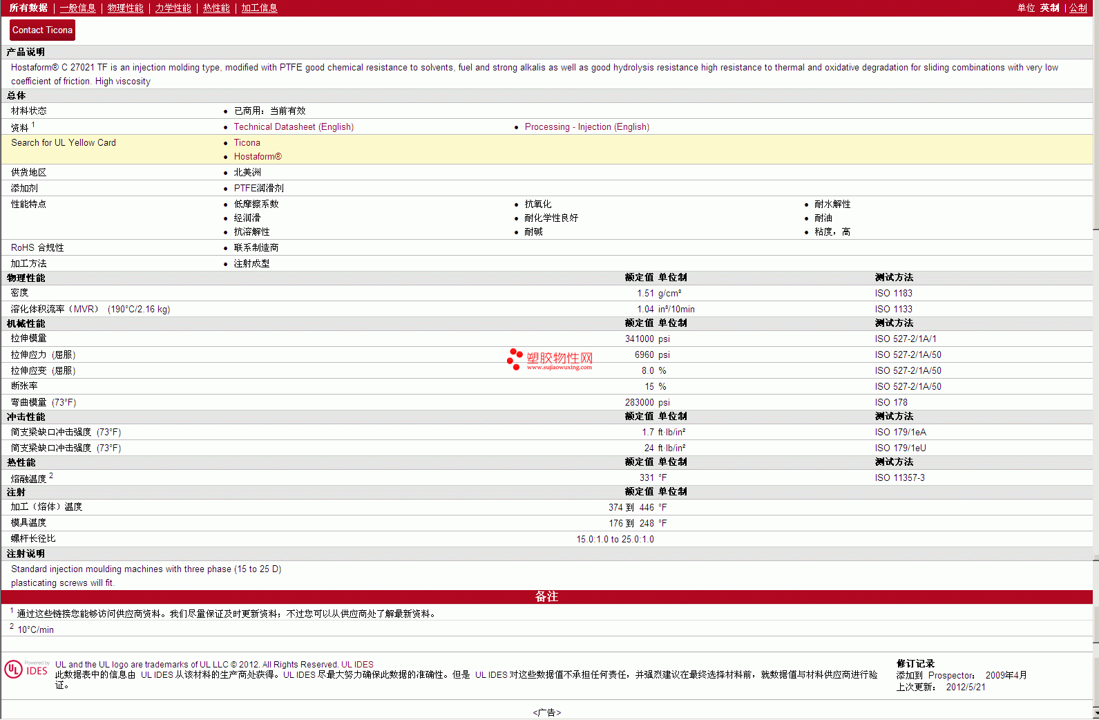Screen dimensions: 1099x720
Task: Click the 熔融温度 row label
Action: pos(28,479)
